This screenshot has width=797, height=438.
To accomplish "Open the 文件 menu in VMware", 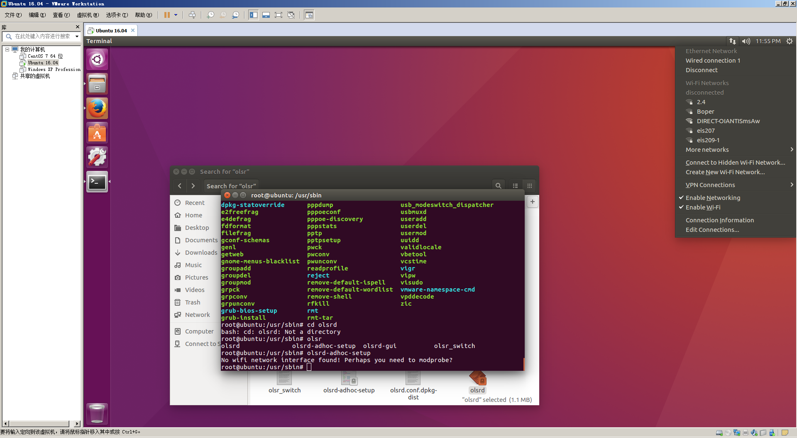I will pyautogui.click(x=13, y=15).
